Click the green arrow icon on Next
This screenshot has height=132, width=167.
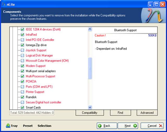(135, 126)
